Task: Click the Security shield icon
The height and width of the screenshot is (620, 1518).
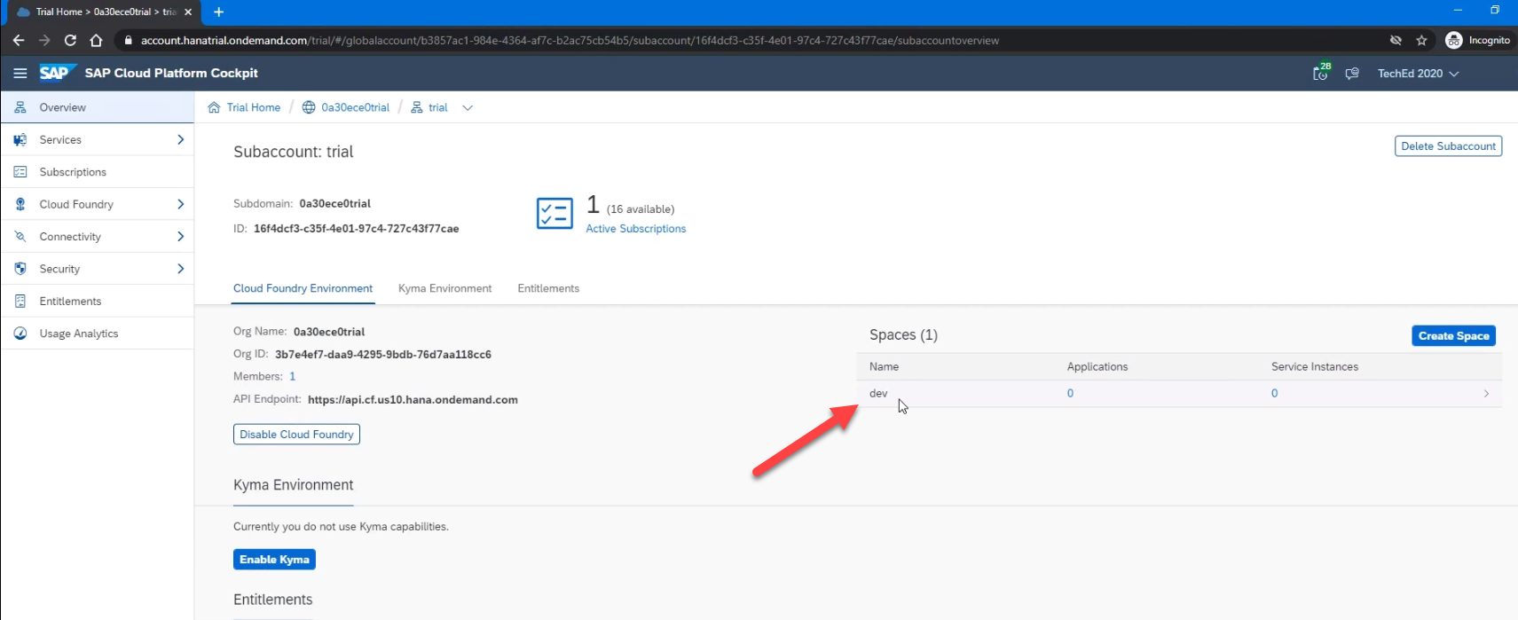Action: [20, 269]
